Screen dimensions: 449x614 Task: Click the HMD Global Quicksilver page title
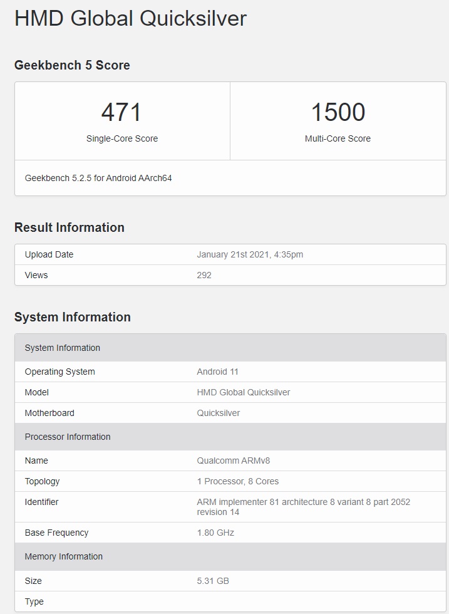click(130, 18)
